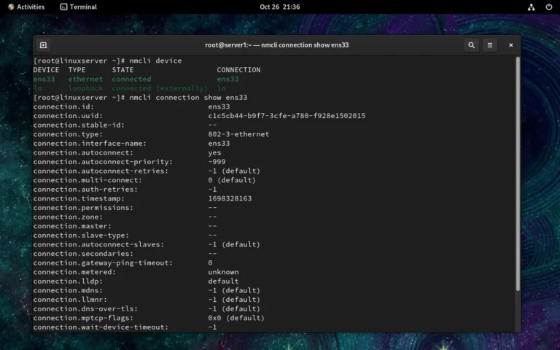Open the Oct 26 21:36 clock calendar
This screenshot has width=560, height=350.
pyautogui.click(x=279, y=7)
